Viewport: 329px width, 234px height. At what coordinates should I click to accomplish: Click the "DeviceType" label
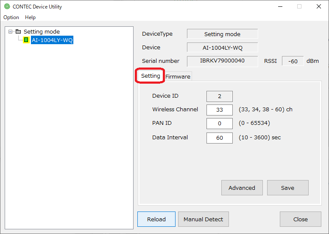coord(157,34)
